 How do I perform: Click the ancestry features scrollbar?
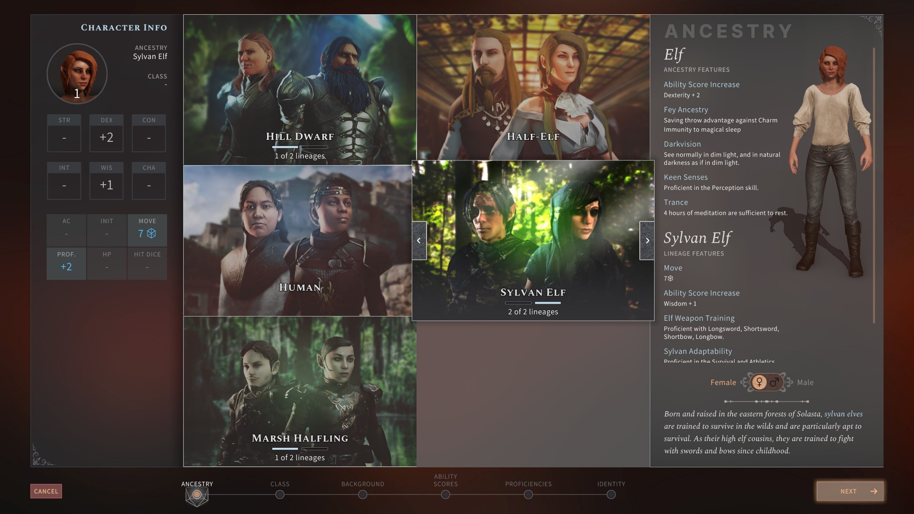874,186
